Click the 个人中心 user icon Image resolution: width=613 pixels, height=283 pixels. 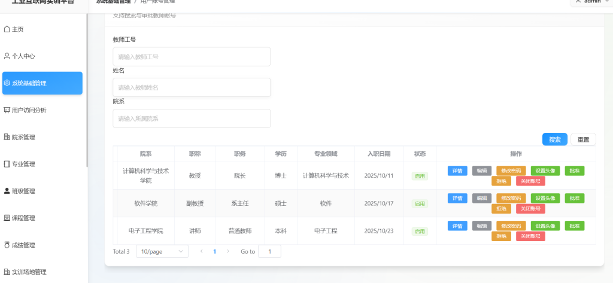[7, 56]
